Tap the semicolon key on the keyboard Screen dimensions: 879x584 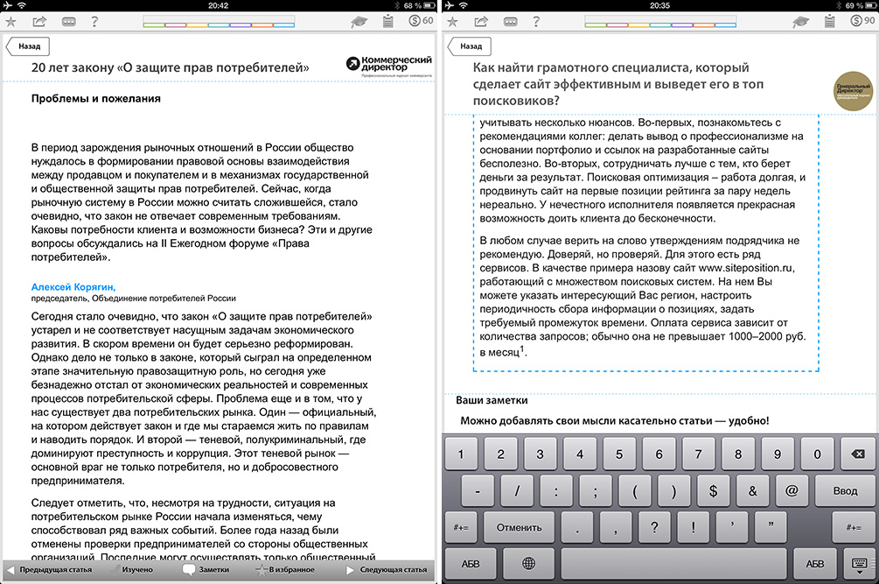(596, 491)
